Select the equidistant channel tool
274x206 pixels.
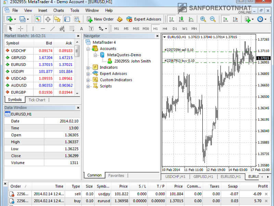pos(62,28)
